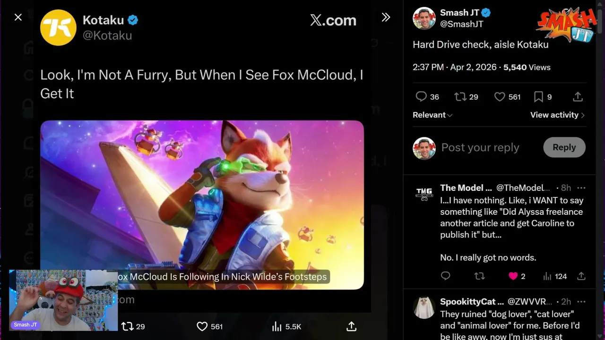Click the reply bubble icon showing 36
The height and width of the screenshot is (340, 605).
tap(421, 97)
